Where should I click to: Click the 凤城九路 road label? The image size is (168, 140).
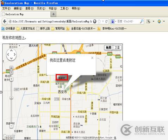pyautogui.click(x=45, y=82)
